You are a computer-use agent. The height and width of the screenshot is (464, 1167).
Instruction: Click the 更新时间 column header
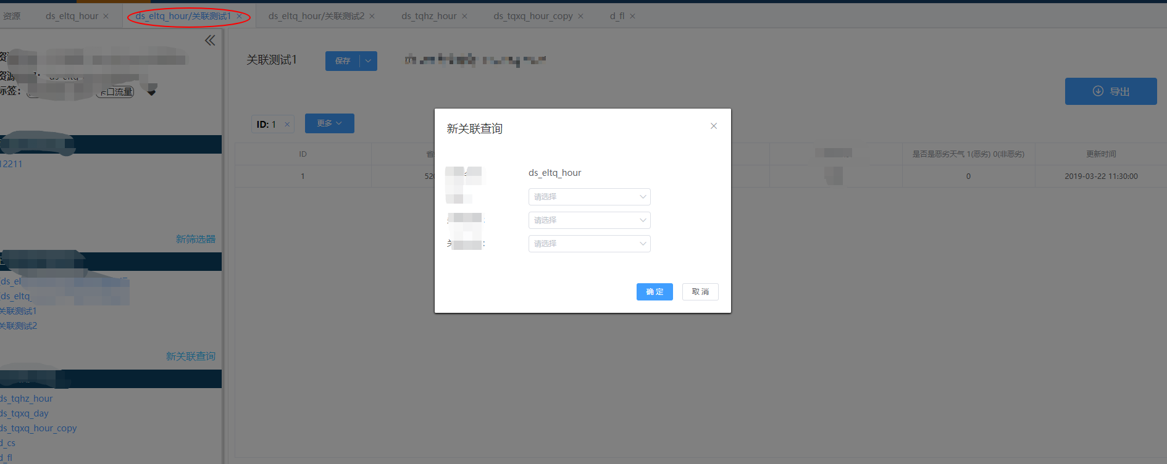[1101, 154]
